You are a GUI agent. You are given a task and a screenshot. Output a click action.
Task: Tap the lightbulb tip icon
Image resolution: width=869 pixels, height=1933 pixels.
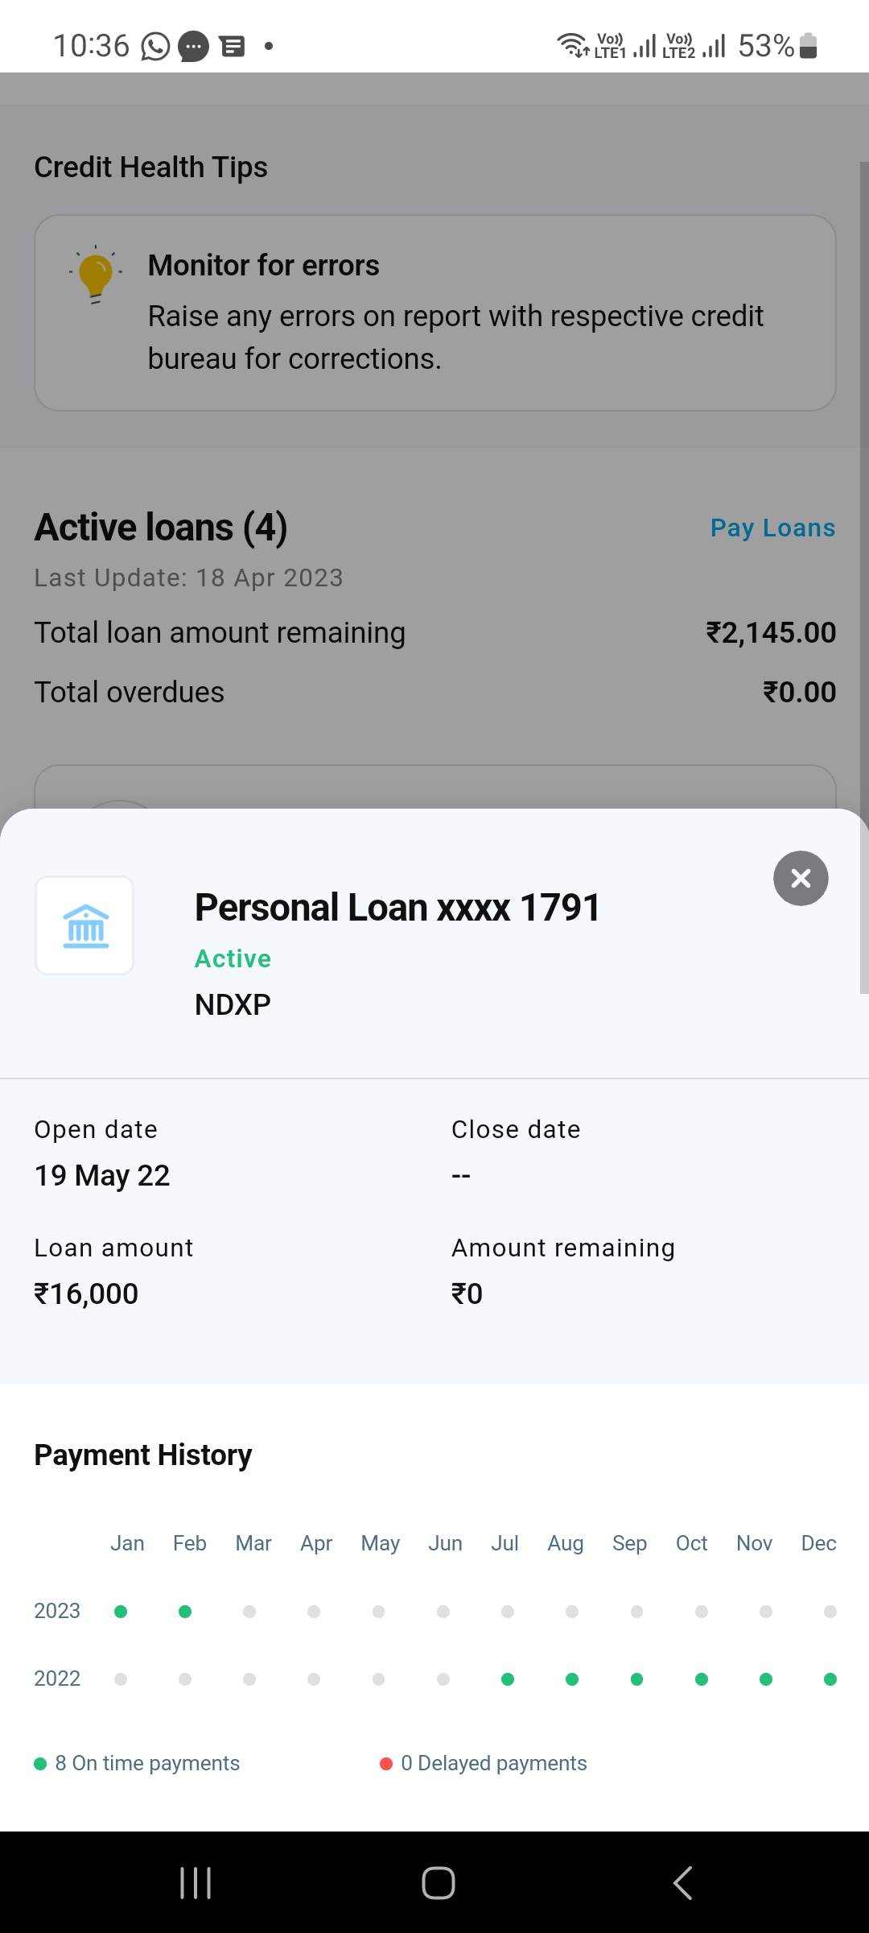pos(96,274)
